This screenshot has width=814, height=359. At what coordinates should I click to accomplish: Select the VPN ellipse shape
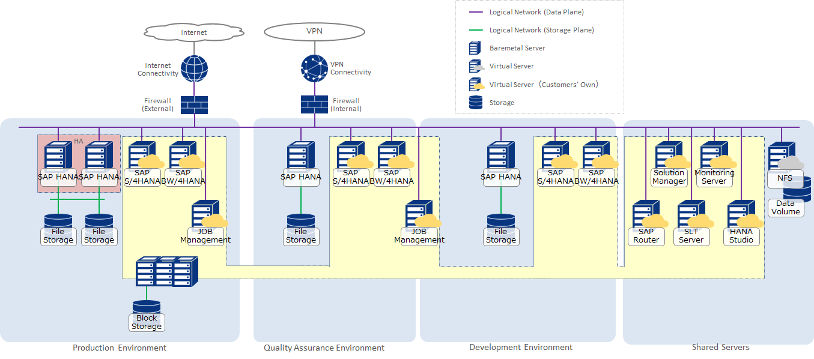(314, 32)
